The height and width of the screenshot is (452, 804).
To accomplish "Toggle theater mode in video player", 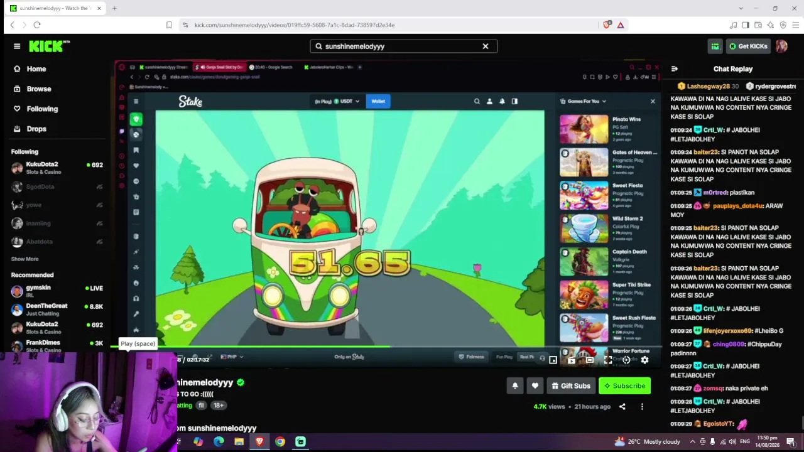I will pyautogui.click(x=590, y=360).
